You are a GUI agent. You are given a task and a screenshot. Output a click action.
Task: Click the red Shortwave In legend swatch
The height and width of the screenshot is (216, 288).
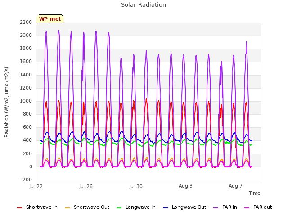(19, 208)
